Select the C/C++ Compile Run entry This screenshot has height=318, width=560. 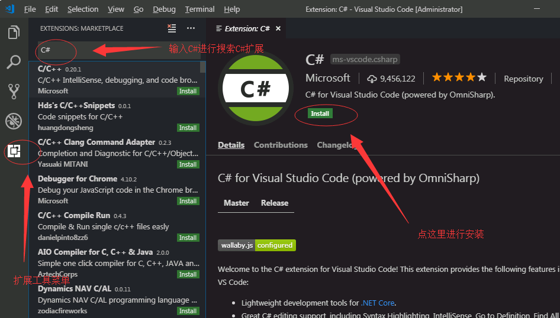117,227
